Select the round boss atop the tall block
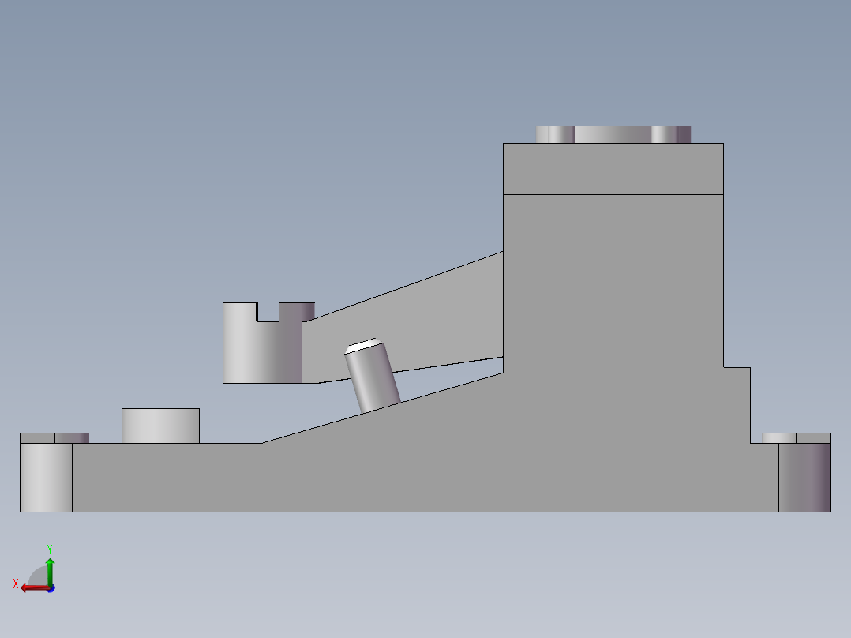This screenshot has height=638, width=851. 613,135
